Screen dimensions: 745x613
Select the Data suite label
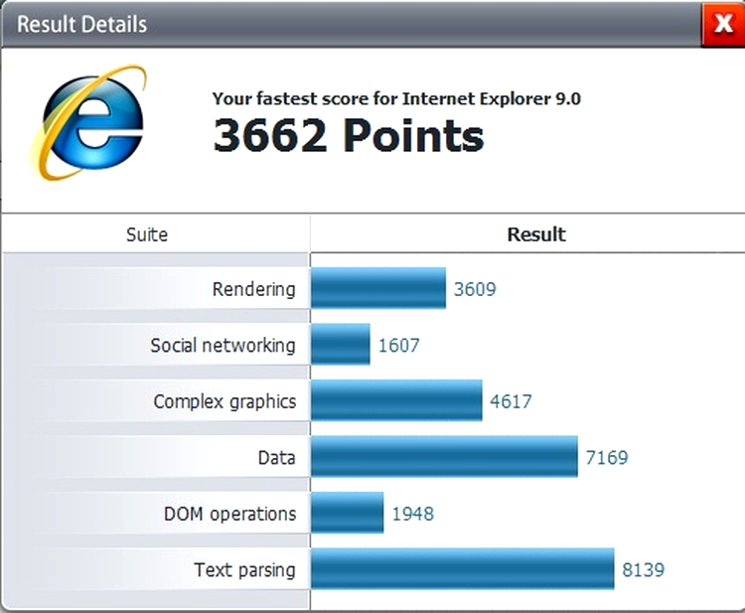coord(276,458)
